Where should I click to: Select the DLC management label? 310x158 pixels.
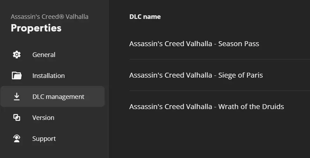(58, 97)
